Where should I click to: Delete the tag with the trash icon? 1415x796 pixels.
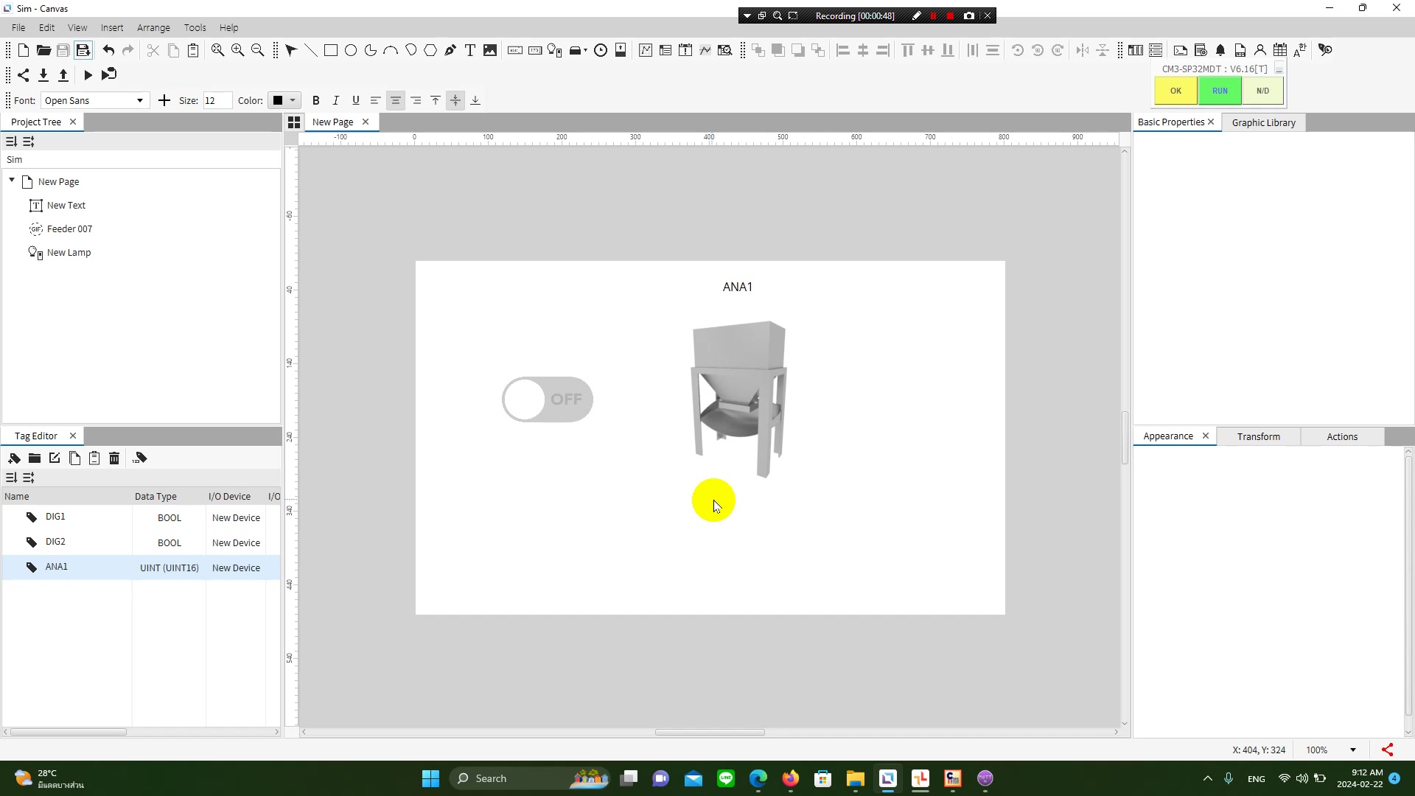pos(114,458)
